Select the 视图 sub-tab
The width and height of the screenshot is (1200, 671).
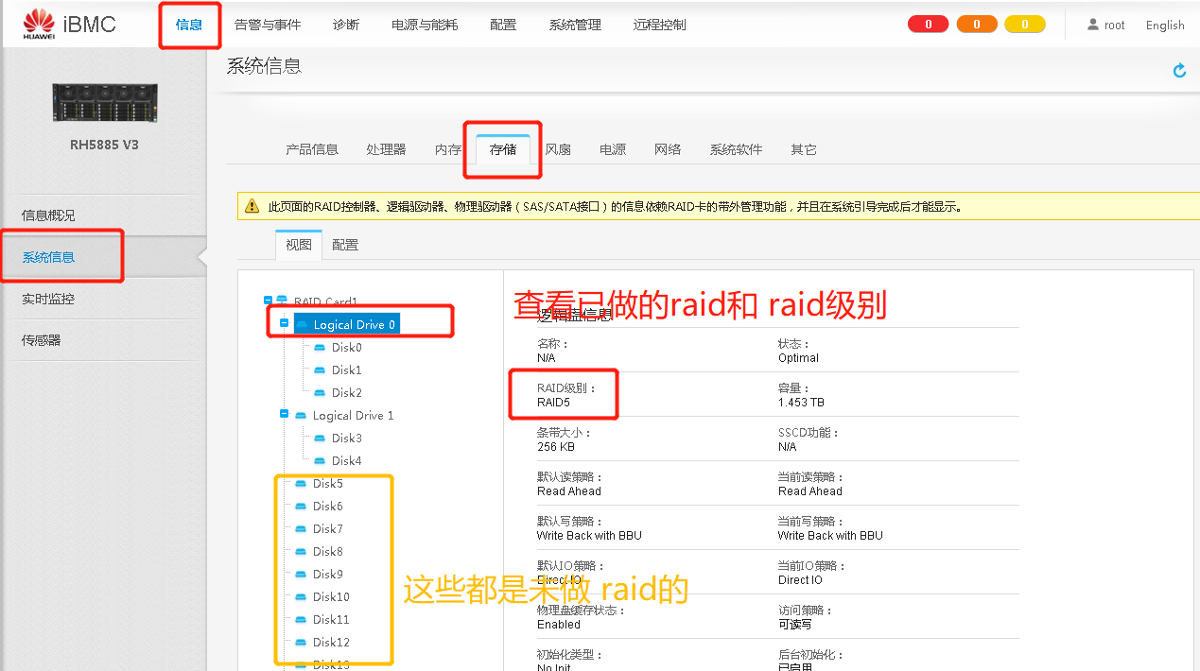[299, 245]
